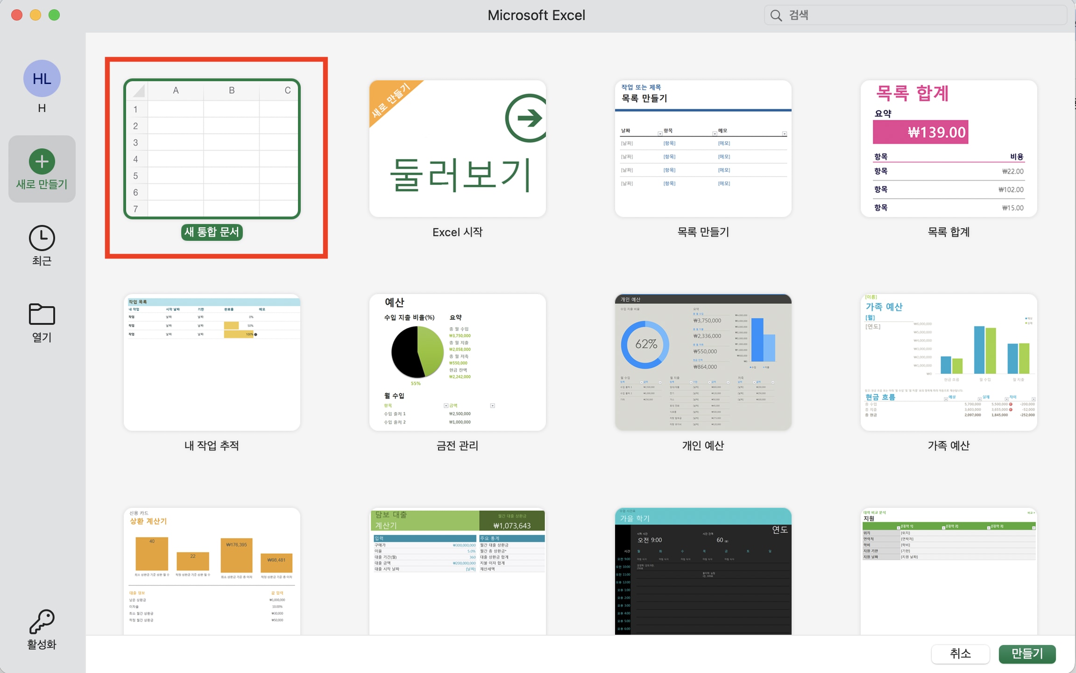Click the 새로 만들기 plus icon in sidebar

coord(42,161)
